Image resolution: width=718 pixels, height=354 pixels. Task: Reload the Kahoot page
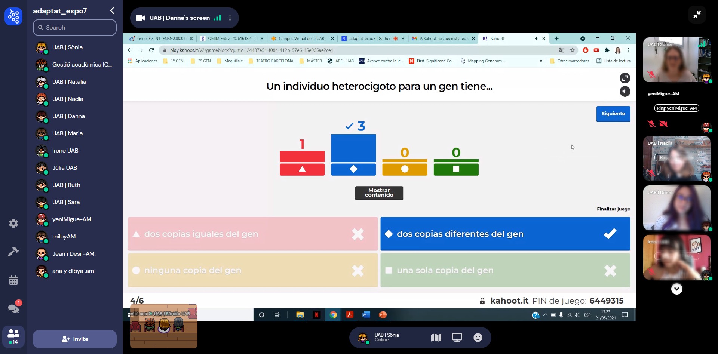(x=151, y=50)
